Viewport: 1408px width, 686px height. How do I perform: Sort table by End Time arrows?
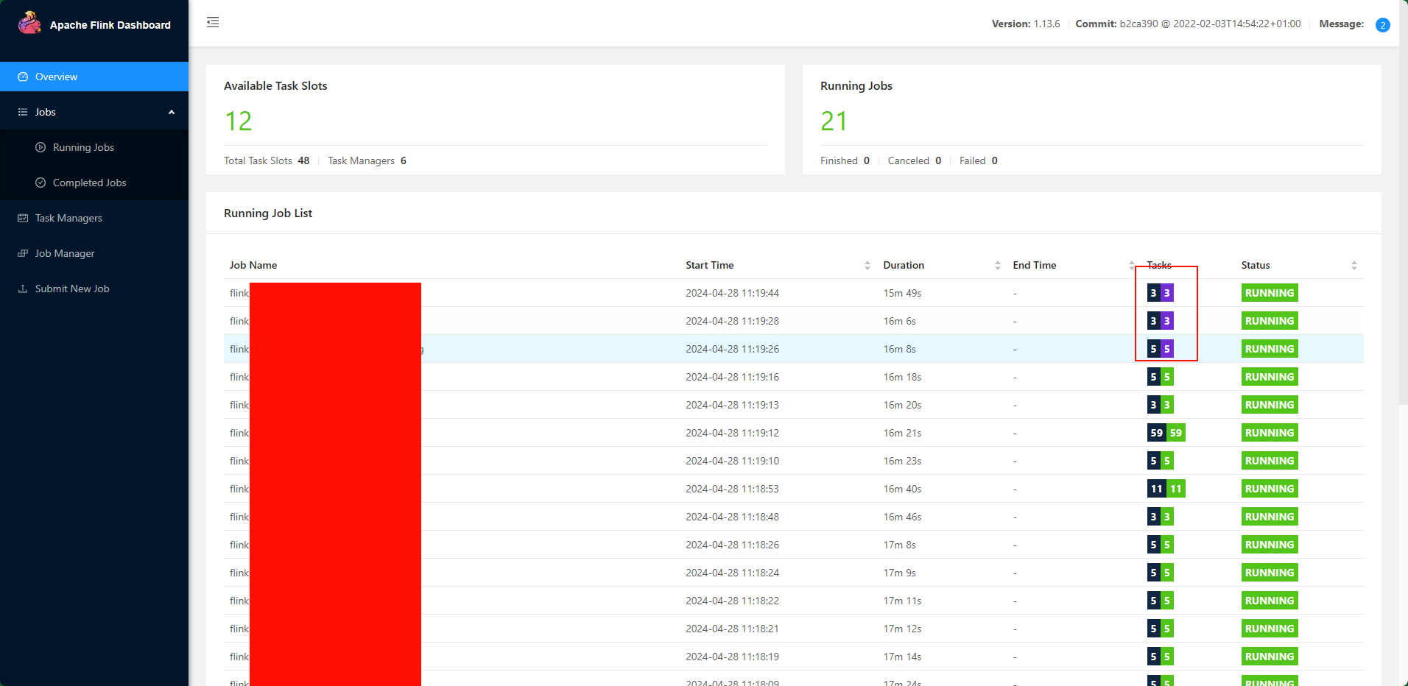pyautogui.click(x=1132, y=265)
